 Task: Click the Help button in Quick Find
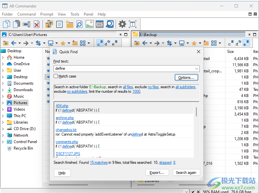click(62, 173)
